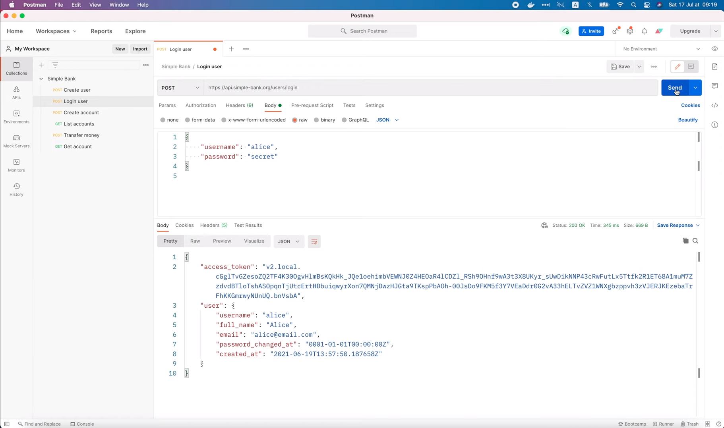Click the plus icon to create a collection
724x428 pixels.
41,65
